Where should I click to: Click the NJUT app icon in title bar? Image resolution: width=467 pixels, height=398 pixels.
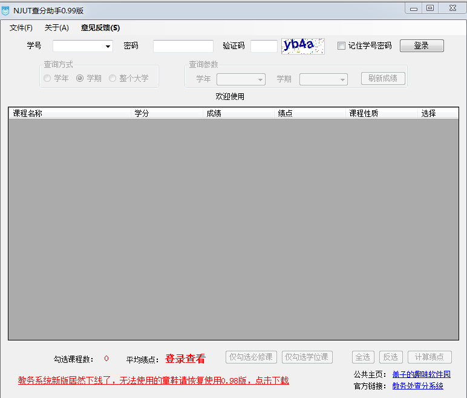coord(5,11)
